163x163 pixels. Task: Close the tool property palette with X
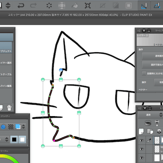(144, 31)
